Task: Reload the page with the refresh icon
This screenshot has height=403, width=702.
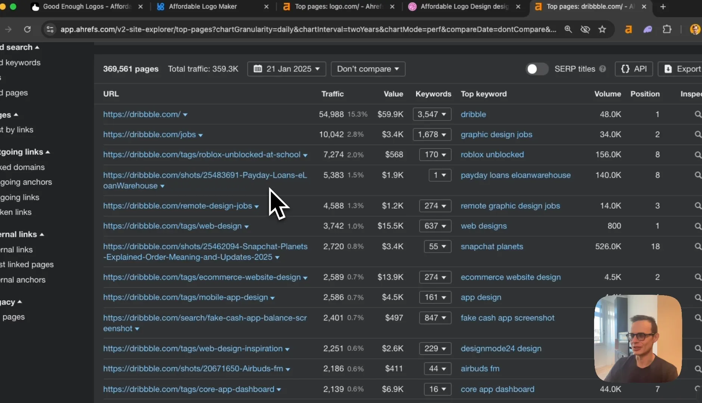Action: tap(27, 29)
